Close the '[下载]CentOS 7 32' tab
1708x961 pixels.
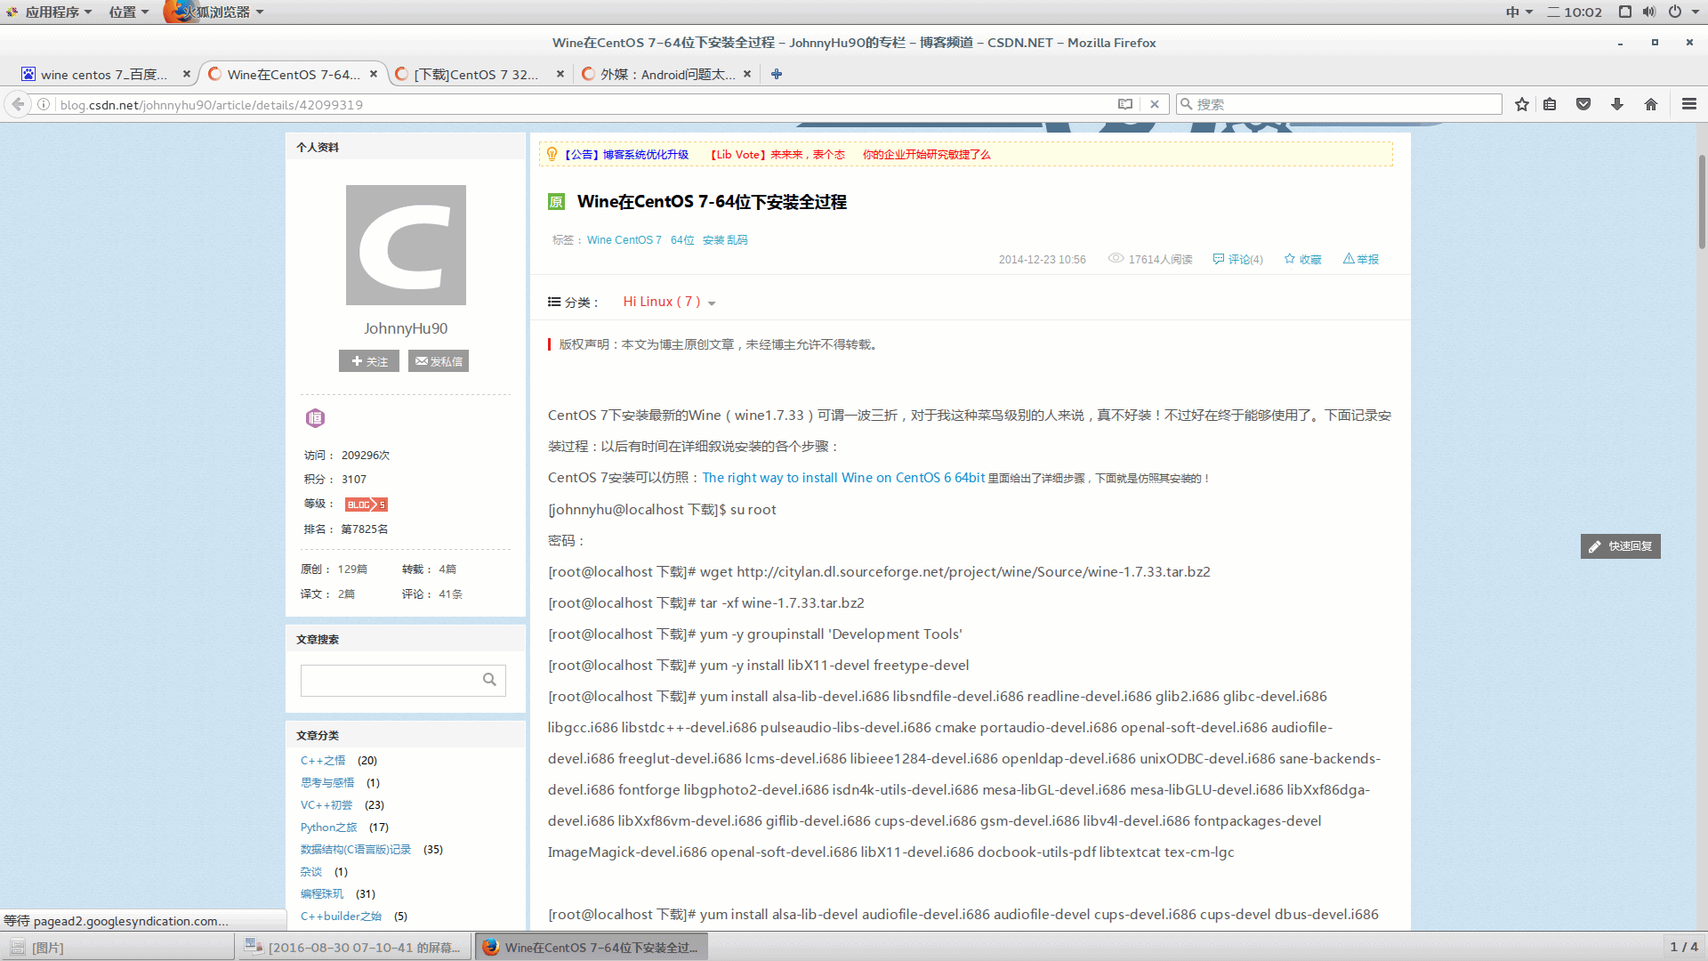click(x=560, y=74)
